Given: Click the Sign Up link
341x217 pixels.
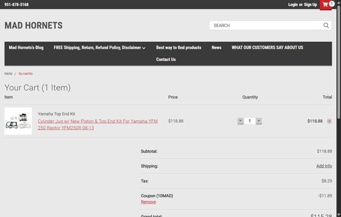Looking at the screenshot, I should click(x=310, y=5).
